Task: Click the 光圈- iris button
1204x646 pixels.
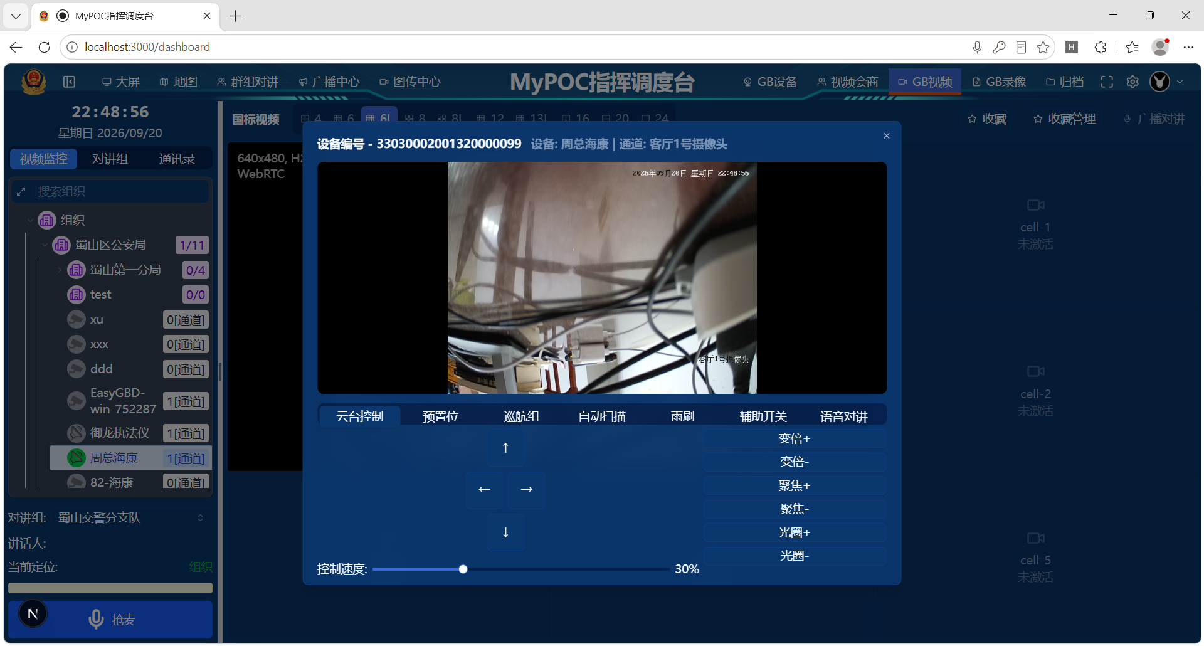Action: pyautogui.click(x=795, y=556)
